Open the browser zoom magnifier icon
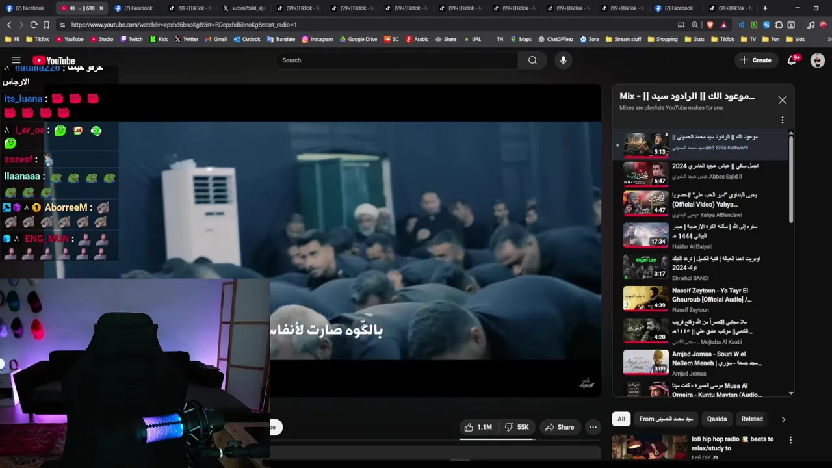 pyautogui.click(x=695, y=25)
